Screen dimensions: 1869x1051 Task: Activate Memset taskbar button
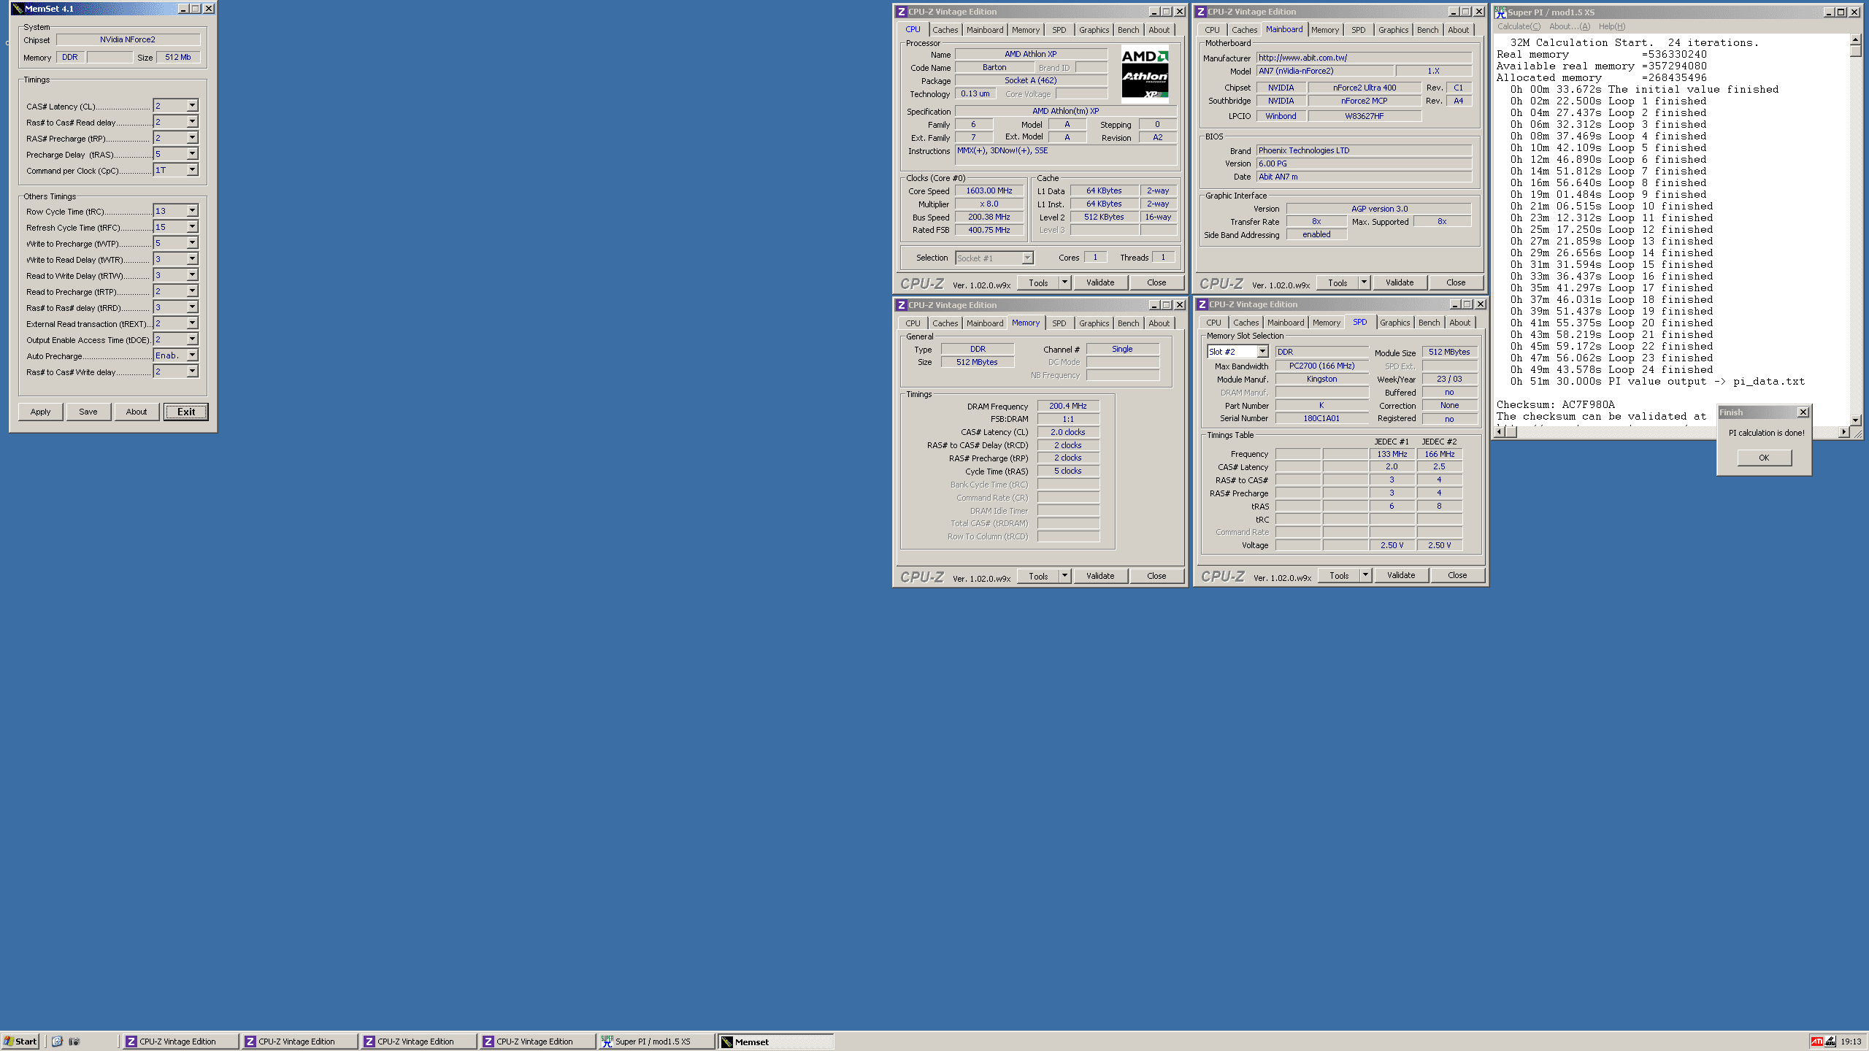[776, 1042]
